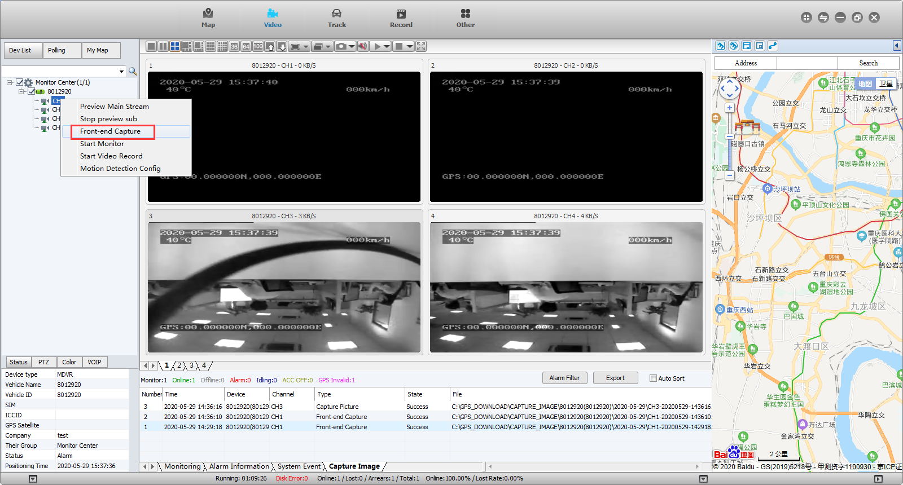Open the stop-all dropdown arrow
This screenshot has height=485, width=903.
click(410, 46)
